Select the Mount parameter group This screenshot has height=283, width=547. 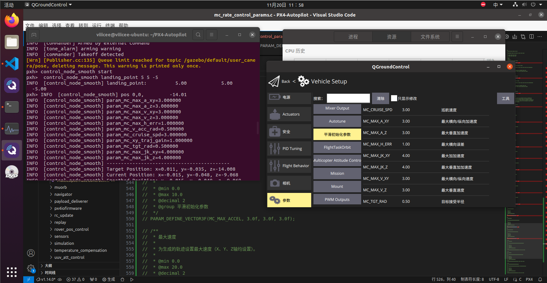click(337, 187)
